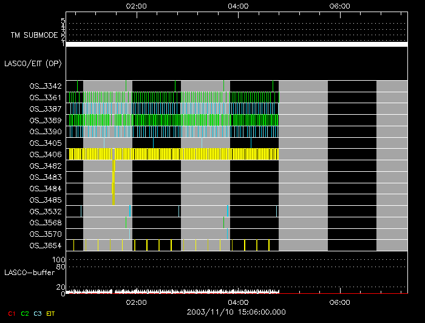
Task: Select the green C2 legend entry
Action: [25, 313]
